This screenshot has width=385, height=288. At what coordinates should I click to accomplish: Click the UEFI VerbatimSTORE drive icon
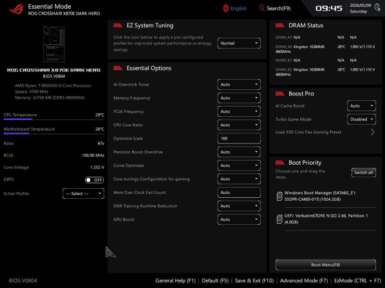279,219
